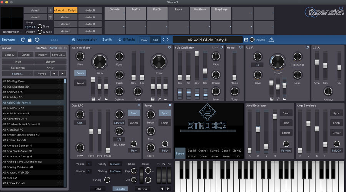The height and width of the screenshot is (192, 346).
Task: Click the Main Oscillator Saw slider
Action: [134, 77]
